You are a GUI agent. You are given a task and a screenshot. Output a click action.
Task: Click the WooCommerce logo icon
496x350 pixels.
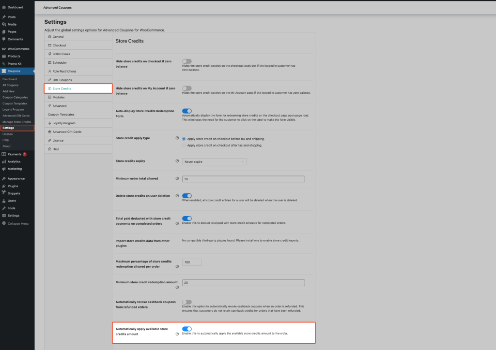coord(4,49)
